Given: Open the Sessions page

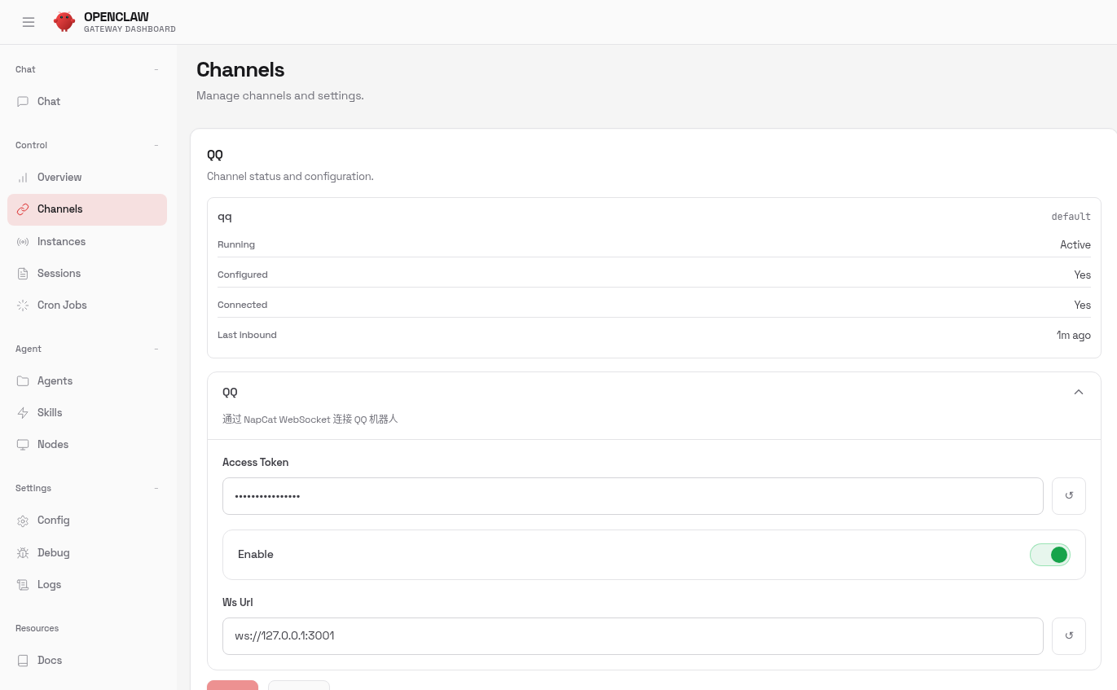Looking at the screenshot, I should (87, 274).
